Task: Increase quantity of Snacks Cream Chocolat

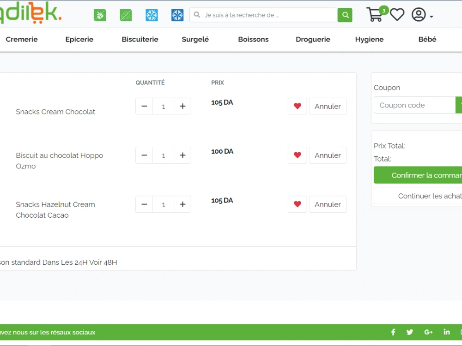Action: [182, 106]
